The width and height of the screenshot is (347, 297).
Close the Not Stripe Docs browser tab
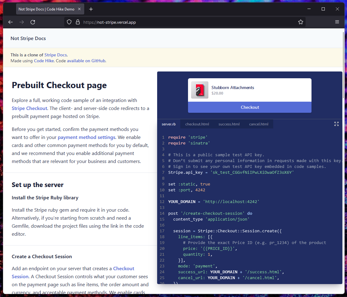click(x=80, y=9)
